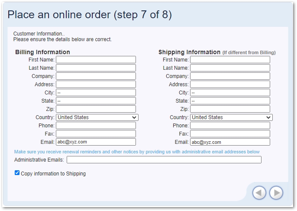Click the Billing Zip field
Image resolution: width=297 pixels, height=211 pixels.
click(96, 109)
